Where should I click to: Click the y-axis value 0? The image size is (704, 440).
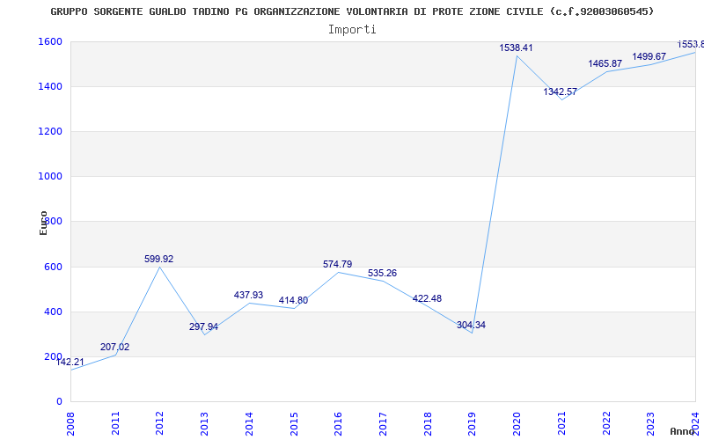59,401
